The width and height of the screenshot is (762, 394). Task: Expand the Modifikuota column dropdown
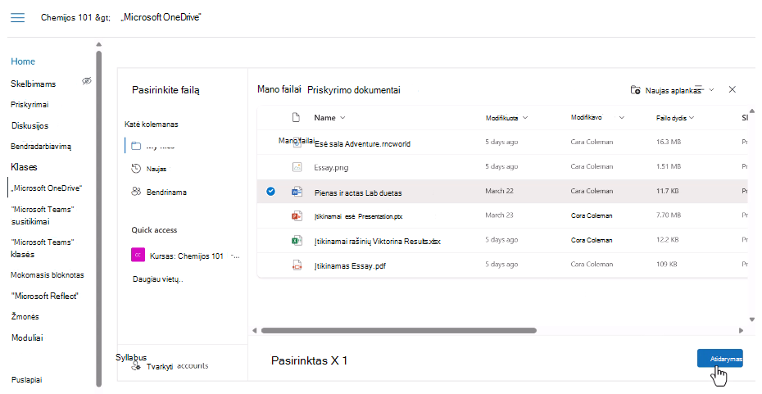[525, 118]
